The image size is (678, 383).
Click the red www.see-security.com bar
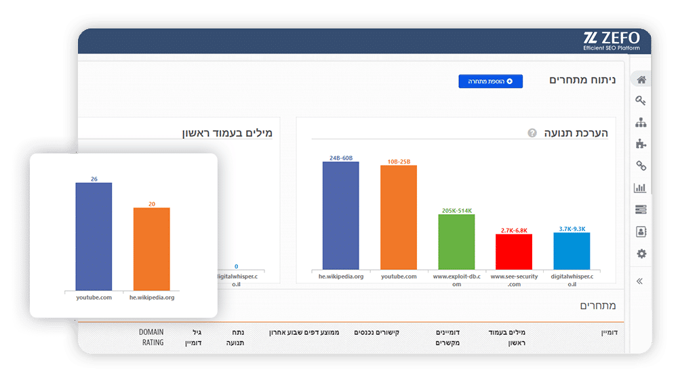(514, 252)
